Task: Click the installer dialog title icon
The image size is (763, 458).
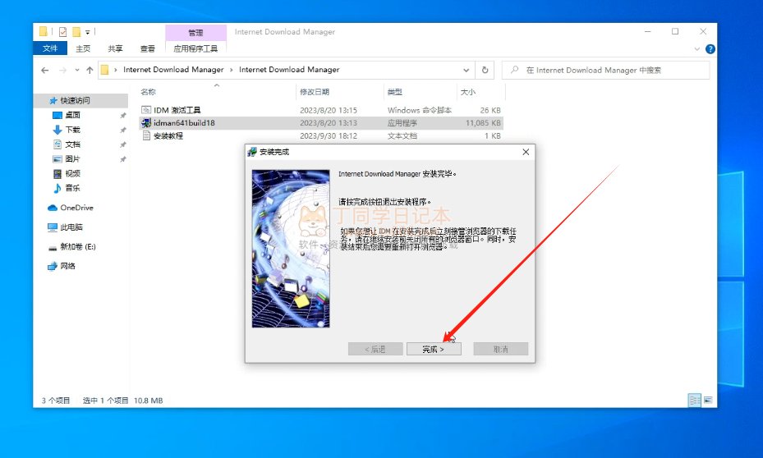Action: [x=252, y=152]
